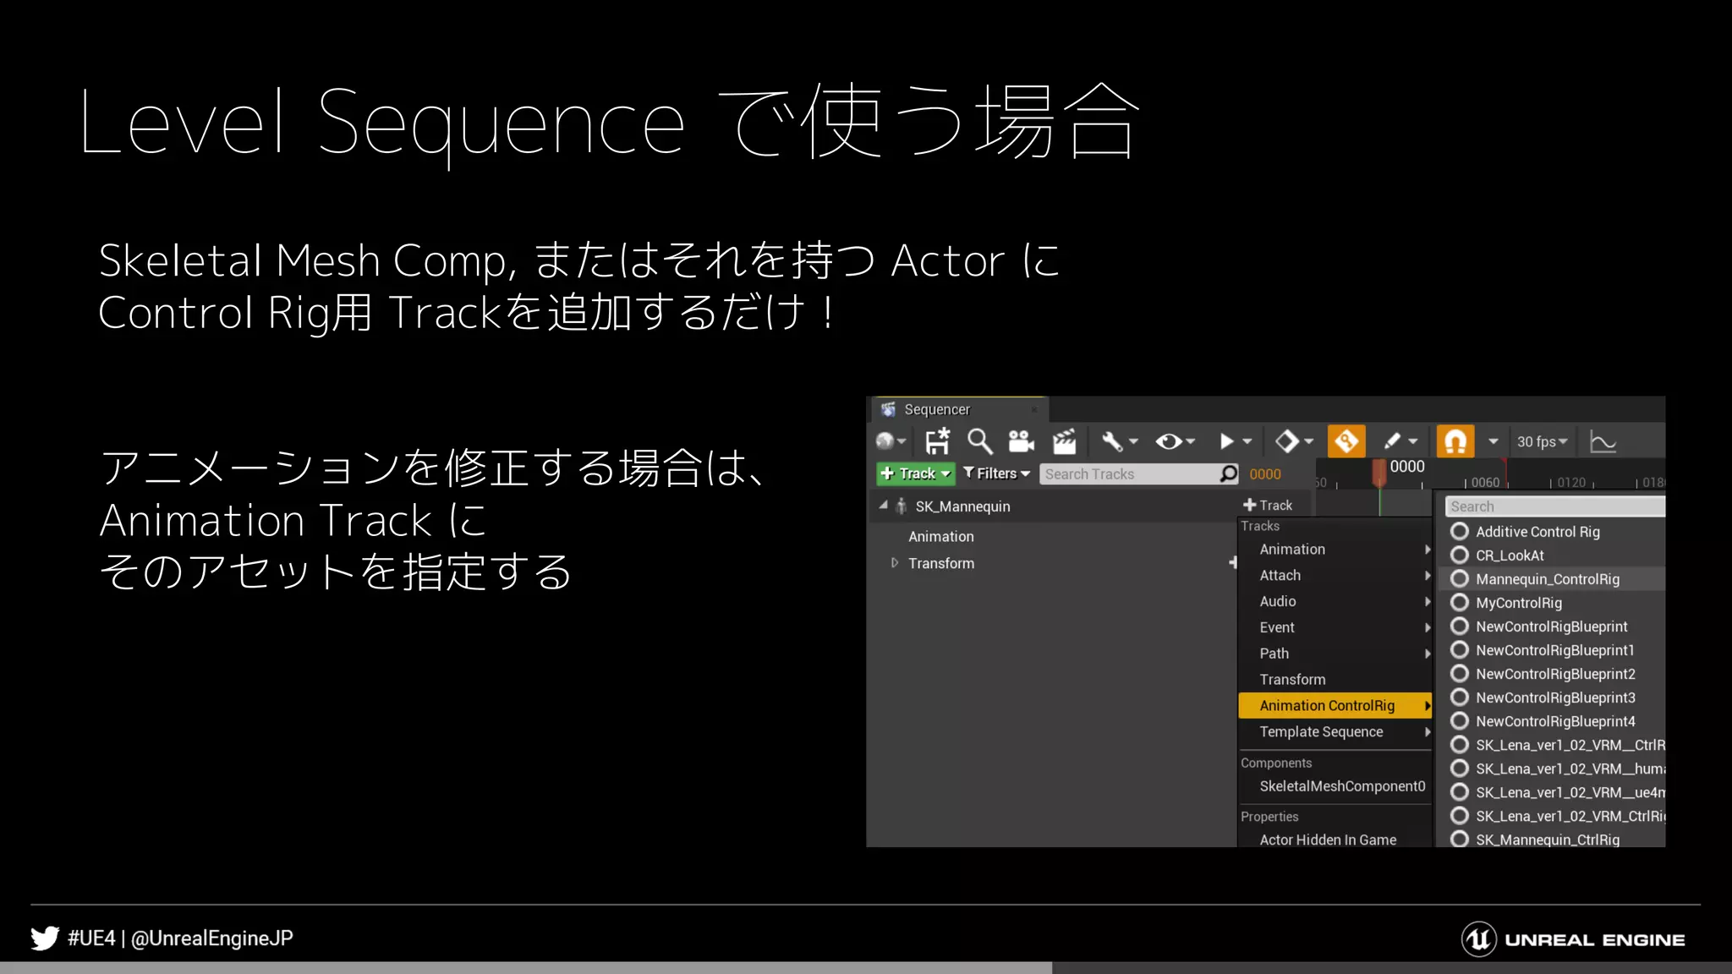Select NewControlRigBlueprint
The width and height of the screenshot is (1732, 974).
pyautogui.click(x=1552, y=627)
